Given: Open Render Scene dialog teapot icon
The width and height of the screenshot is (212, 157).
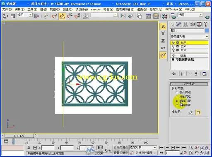Looking at the screenshot, I should (x=173, y=16).
